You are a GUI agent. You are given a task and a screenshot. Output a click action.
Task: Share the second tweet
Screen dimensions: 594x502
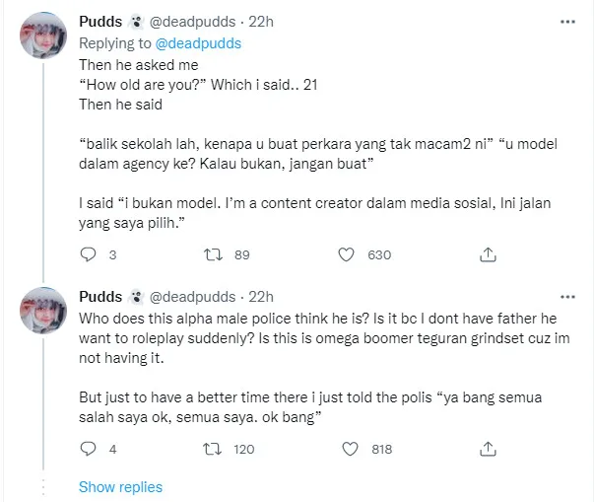click(487, 449)
